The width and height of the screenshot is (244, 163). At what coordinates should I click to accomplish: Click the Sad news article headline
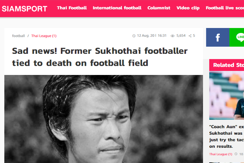(100, 57)
